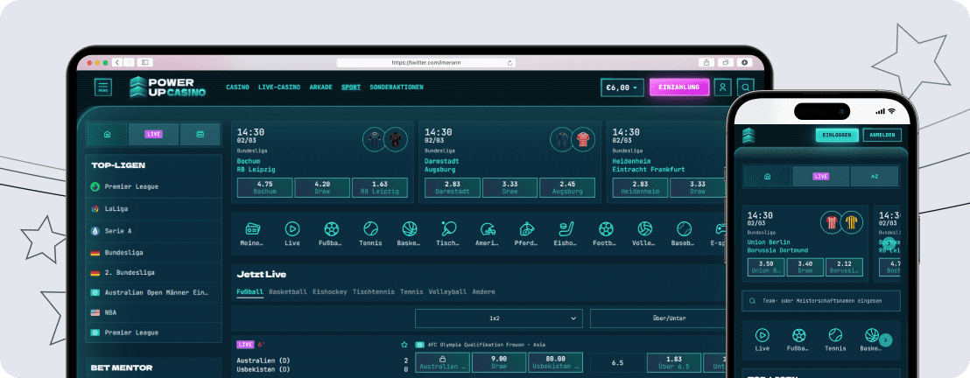
Task: Click browser URL address bar
Action: 425,62
